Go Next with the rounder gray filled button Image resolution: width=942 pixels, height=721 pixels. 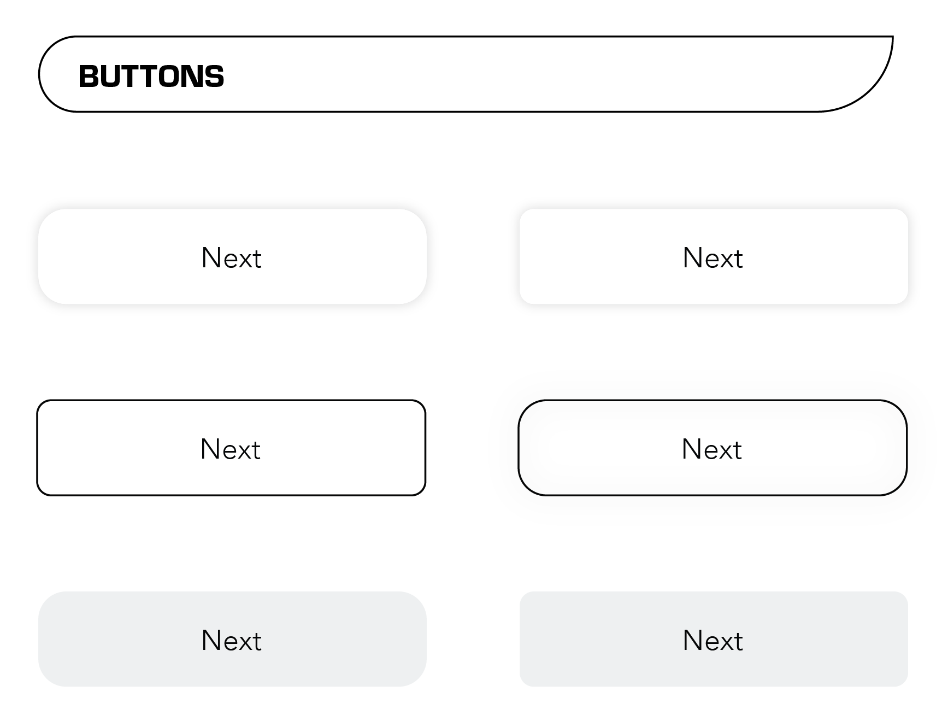pyautogui.click(x=232, y=639)
